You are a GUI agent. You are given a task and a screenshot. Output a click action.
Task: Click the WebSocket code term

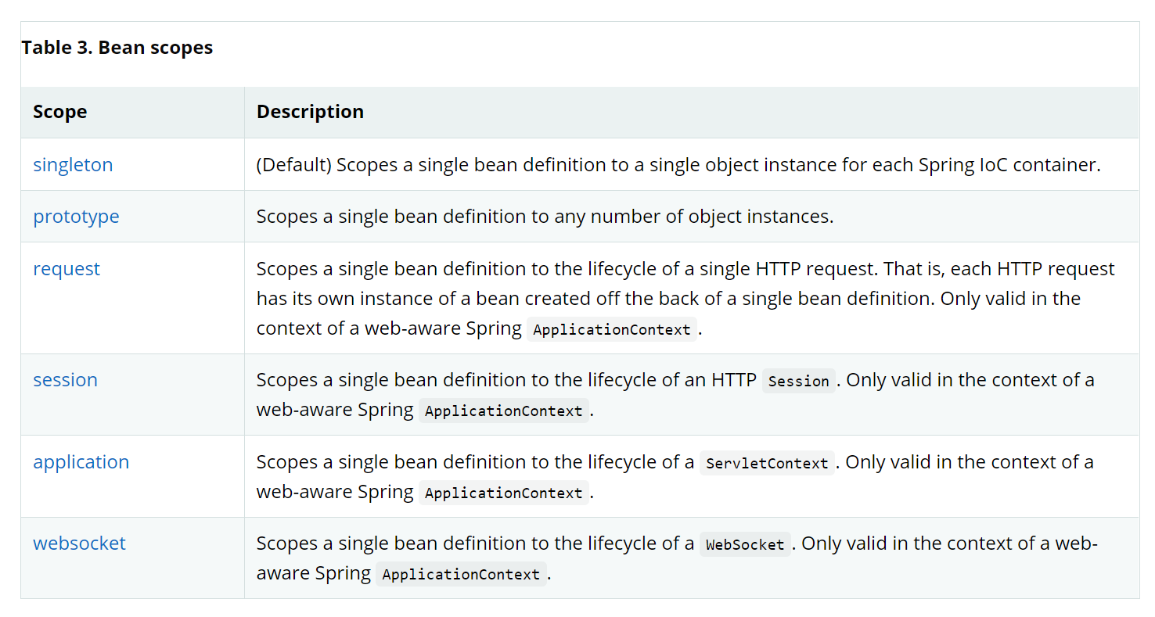coord(745,544)
